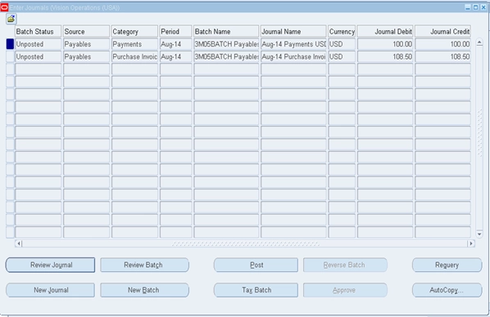Screen dimensions: 490x317
Task: Click the Aug-14 Payments USD journal name cell
Action: point(293,44)
